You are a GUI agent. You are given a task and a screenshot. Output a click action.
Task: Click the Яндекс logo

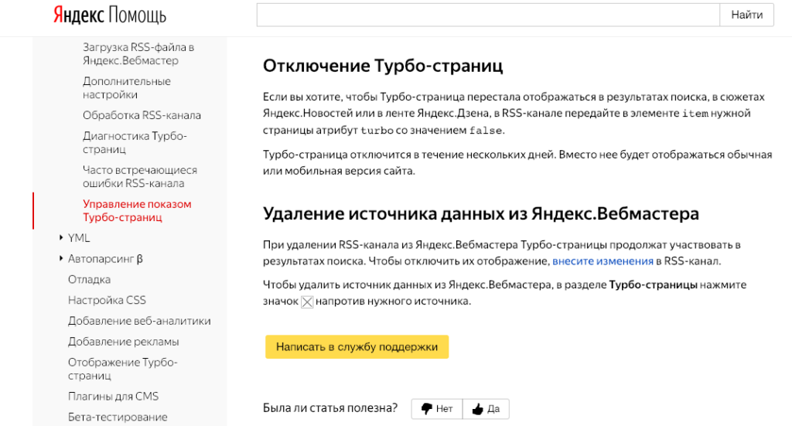[x=78, y=15]
